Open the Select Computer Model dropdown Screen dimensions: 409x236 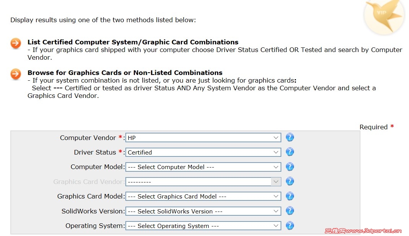[x=203, y=167]
